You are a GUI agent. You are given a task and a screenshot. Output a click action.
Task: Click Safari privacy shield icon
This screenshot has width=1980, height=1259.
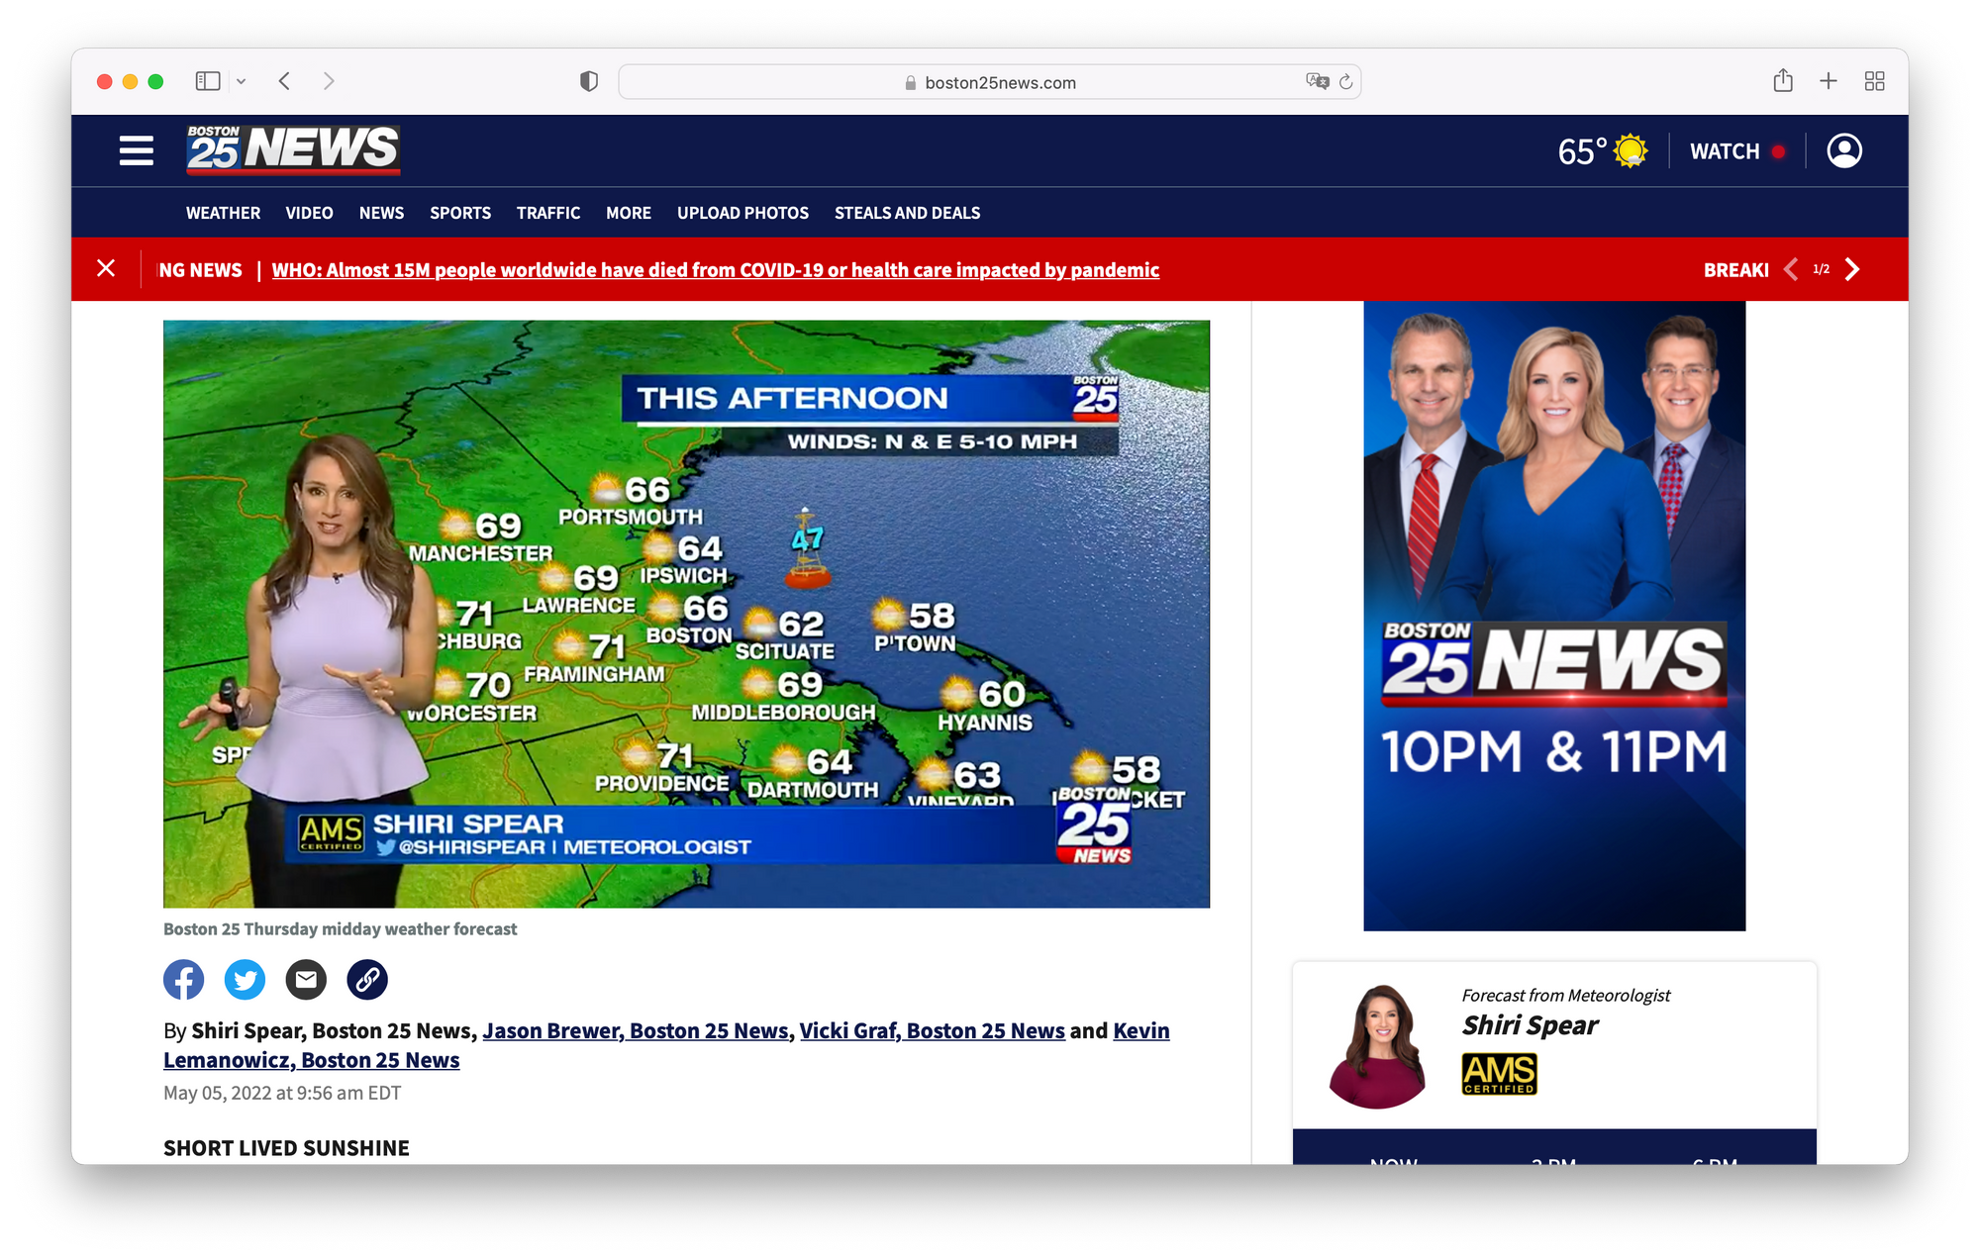tap(588, 82)
